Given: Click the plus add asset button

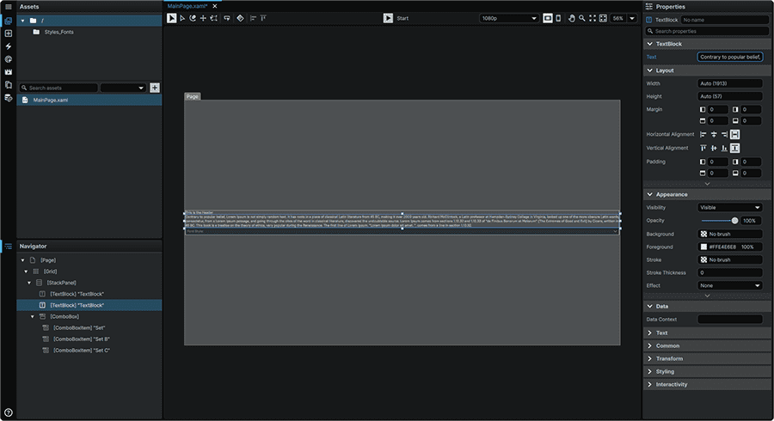Looking at the screenshot, I should pos(155,88).
